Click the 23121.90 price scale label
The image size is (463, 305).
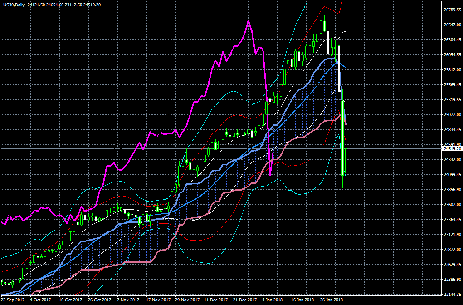(x=453, y=235)
